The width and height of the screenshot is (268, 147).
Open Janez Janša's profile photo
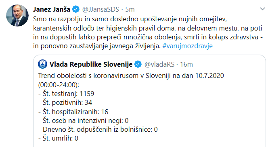point(17,16)
